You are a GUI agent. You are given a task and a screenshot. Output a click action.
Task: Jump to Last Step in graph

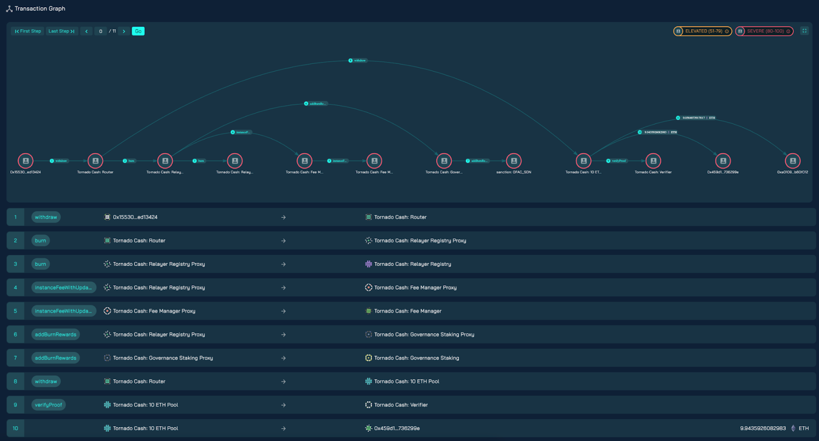click(x=61, y=31)
